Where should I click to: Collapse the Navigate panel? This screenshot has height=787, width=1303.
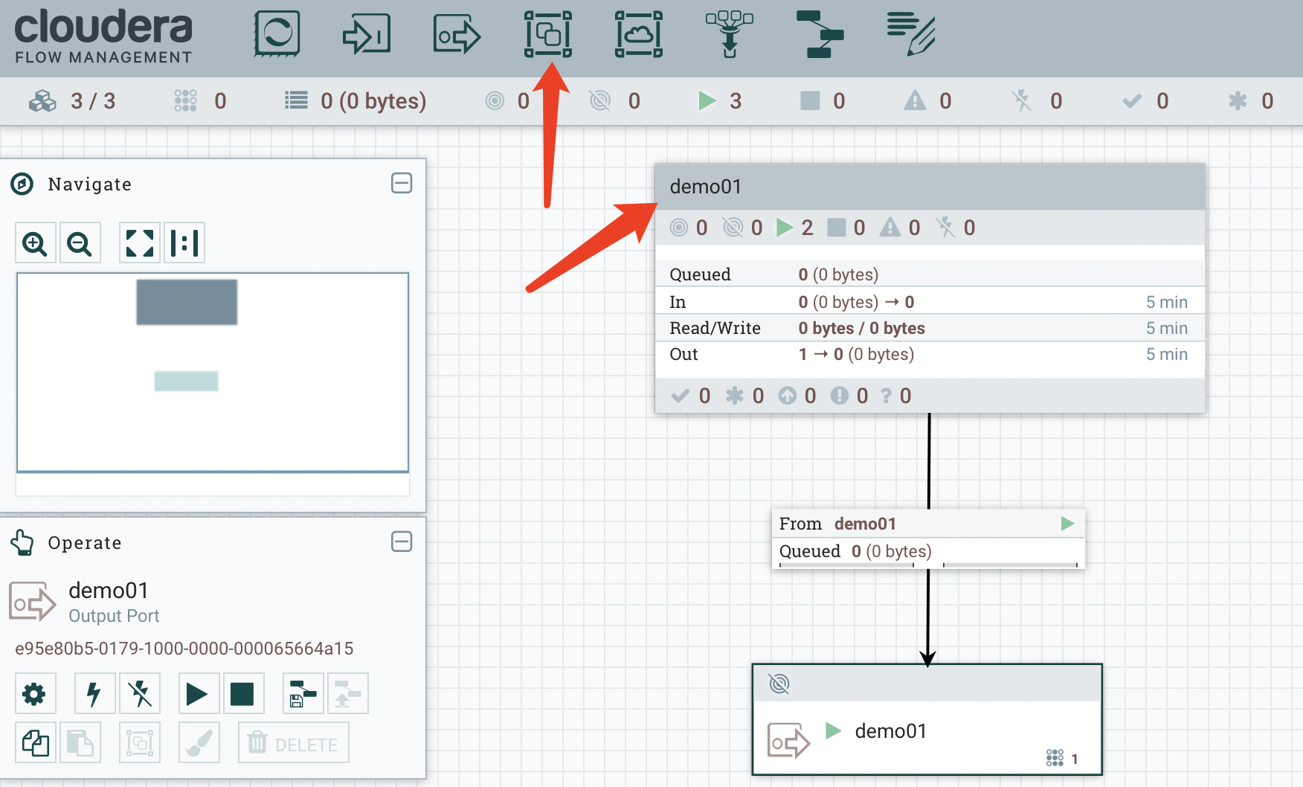(x=402, y=183)
